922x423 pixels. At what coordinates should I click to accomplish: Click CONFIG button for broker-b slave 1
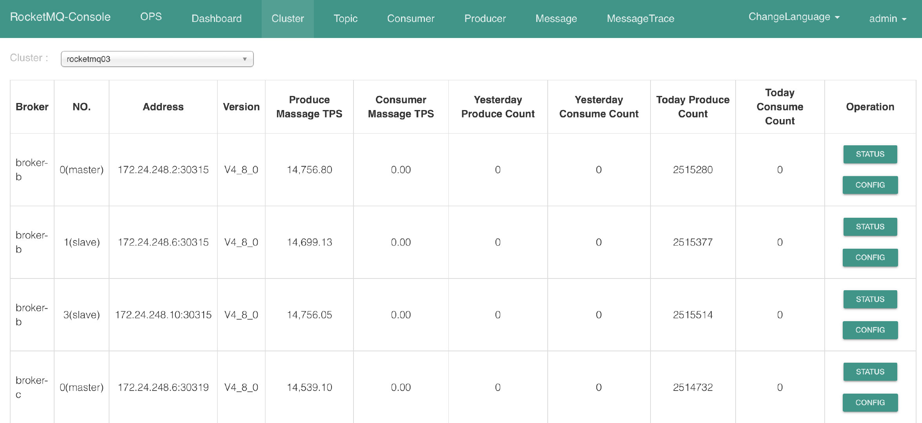click(x=872, y=257)
